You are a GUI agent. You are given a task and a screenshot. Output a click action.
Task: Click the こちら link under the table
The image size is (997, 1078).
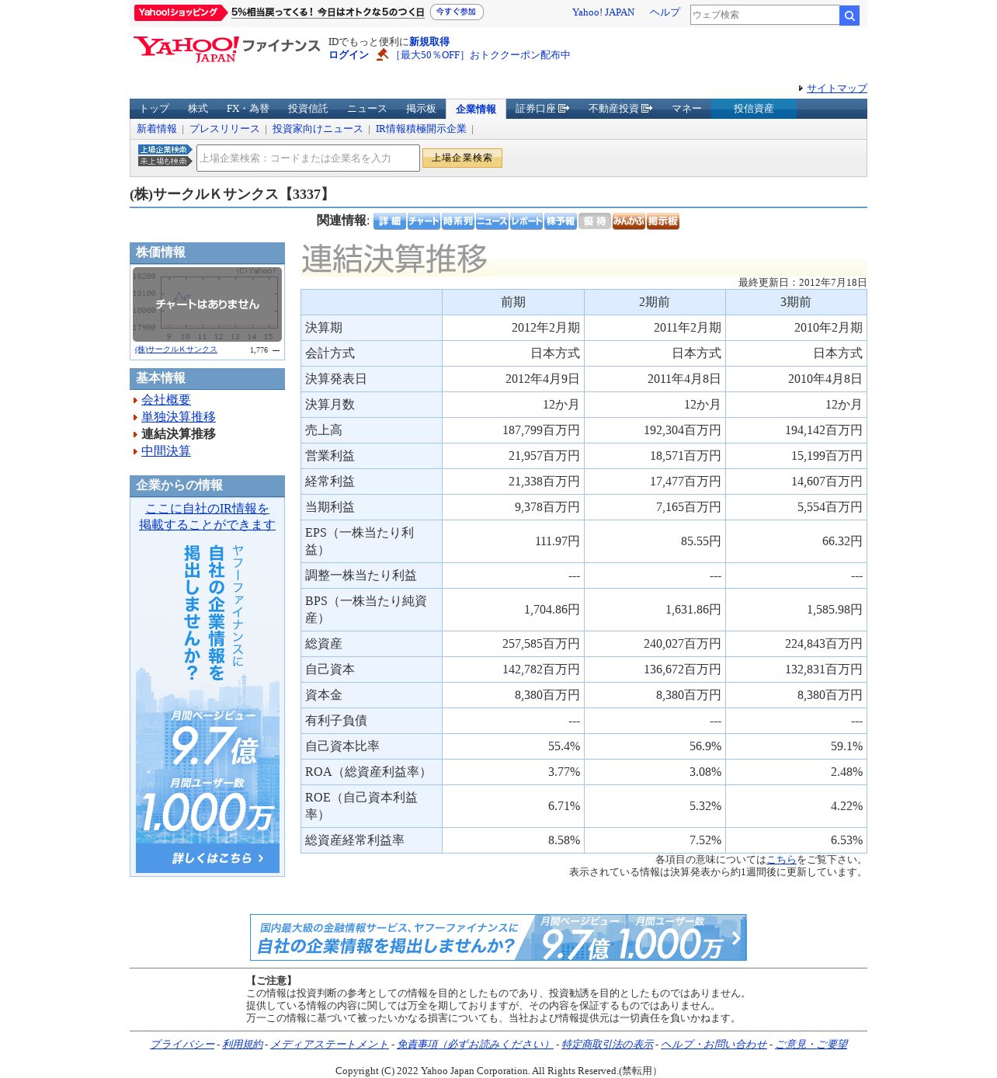coord(781,860)
